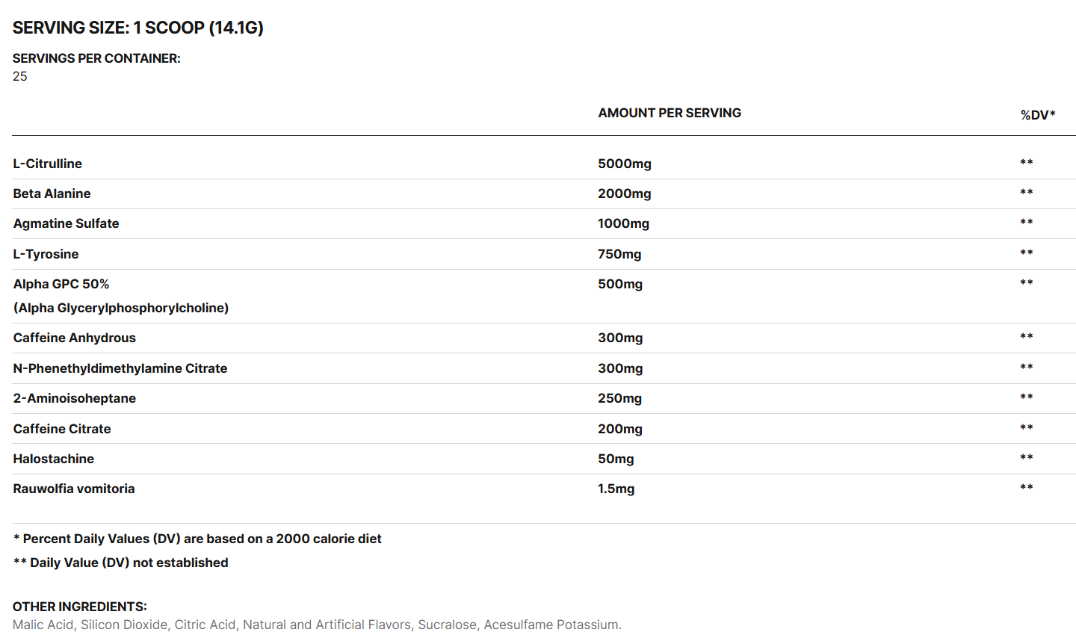Viewport: 1076px width, 644px height.
Task: Select the 2-Aminoisoheptane 250mg amount
Action: click(x=619, y=398)
